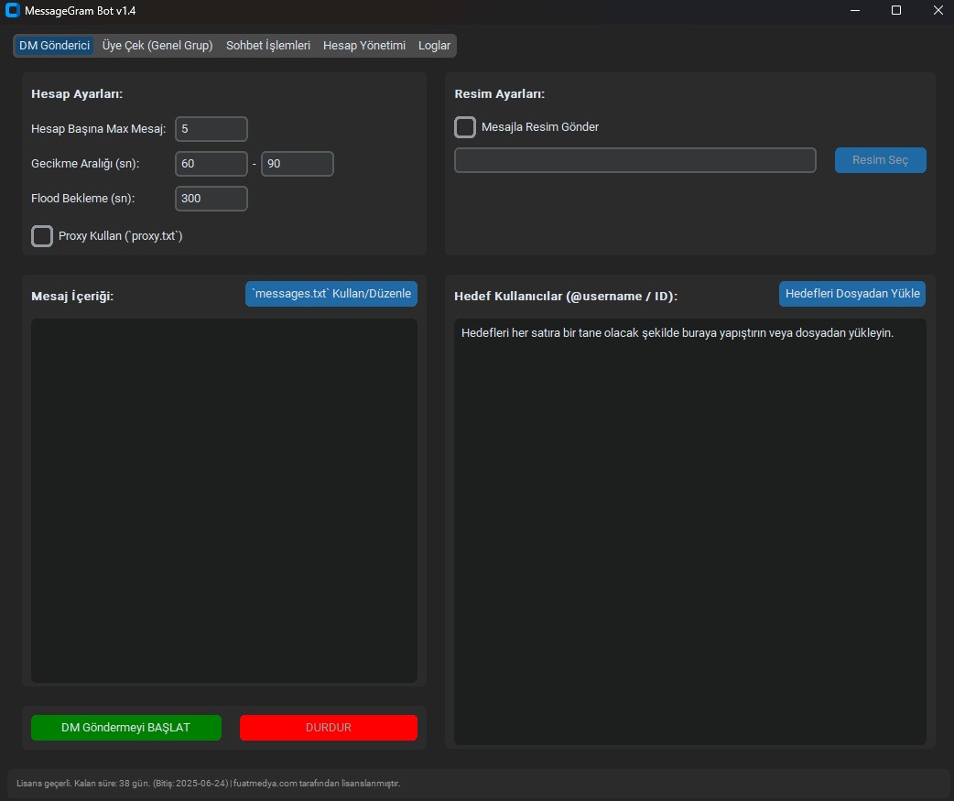
Task: Click the image path input field
Action: point(634,160)
